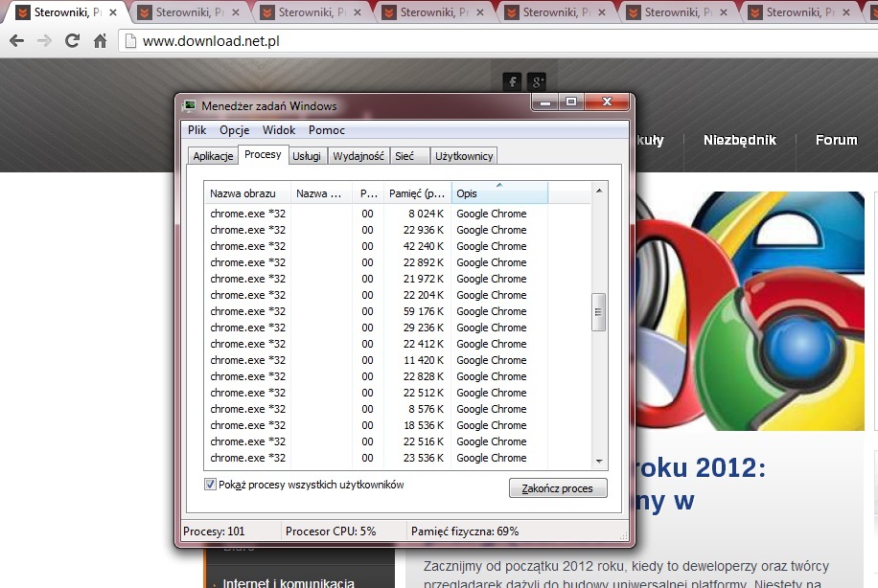Click the Task Manager title bar icon
Screen dimensions: 878x588
tap(190, 105)
